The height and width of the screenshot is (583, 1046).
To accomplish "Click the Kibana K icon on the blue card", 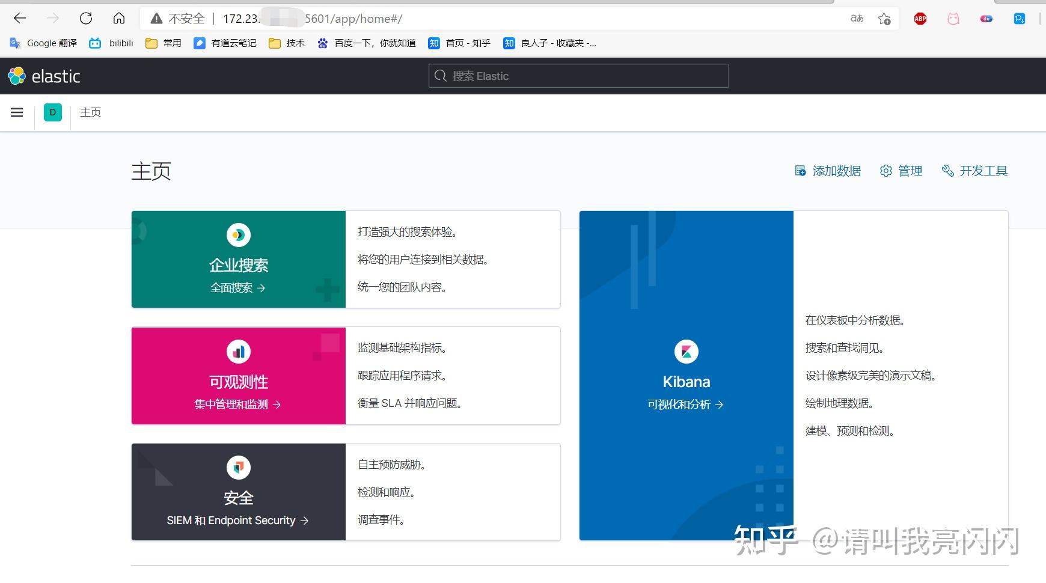I will click(687, 351).
